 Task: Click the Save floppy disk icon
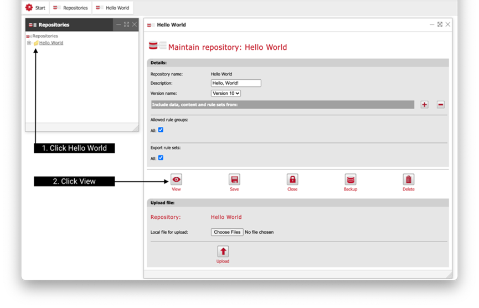234,179
